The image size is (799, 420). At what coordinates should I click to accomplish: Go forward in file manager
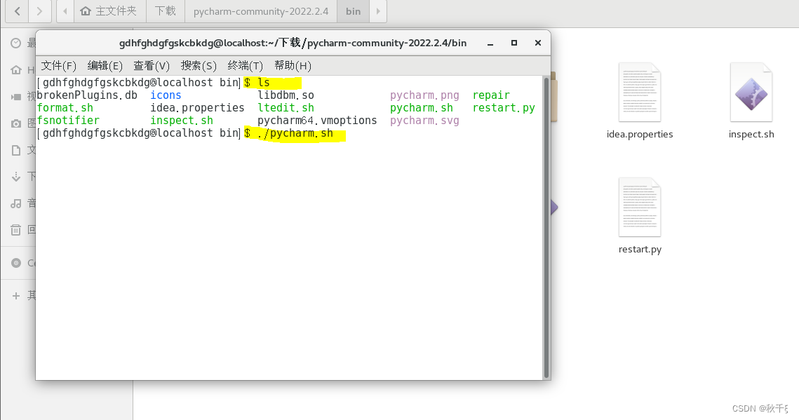[40, 11]
